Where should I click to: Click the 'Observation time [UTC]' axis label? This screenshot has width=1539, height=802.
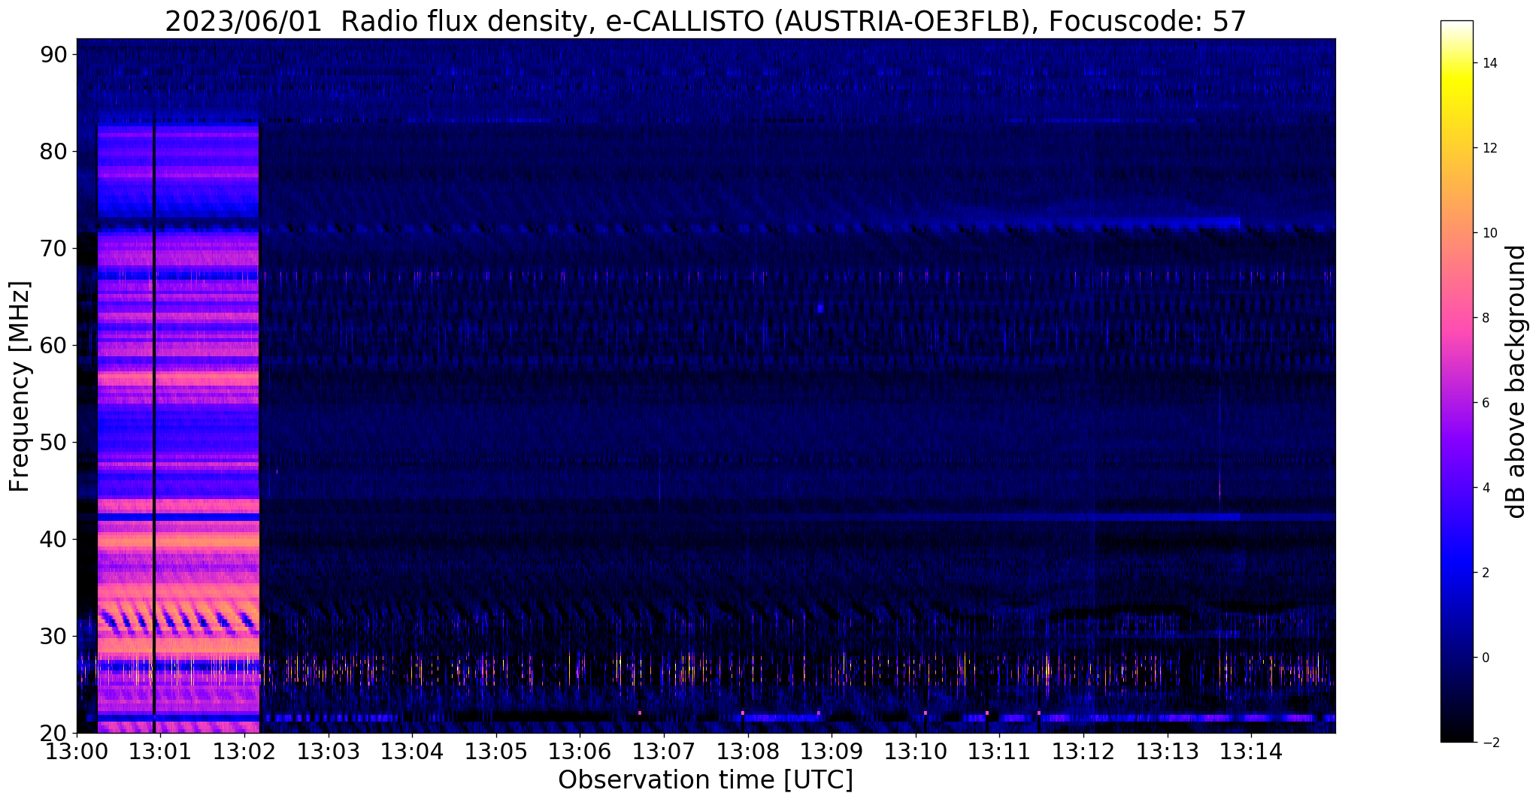pos(705,780)
